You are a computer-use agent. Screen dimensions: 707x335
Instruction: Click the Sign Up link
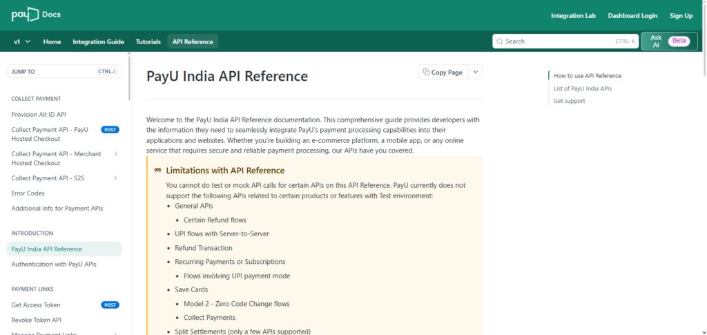coord(681,16)
